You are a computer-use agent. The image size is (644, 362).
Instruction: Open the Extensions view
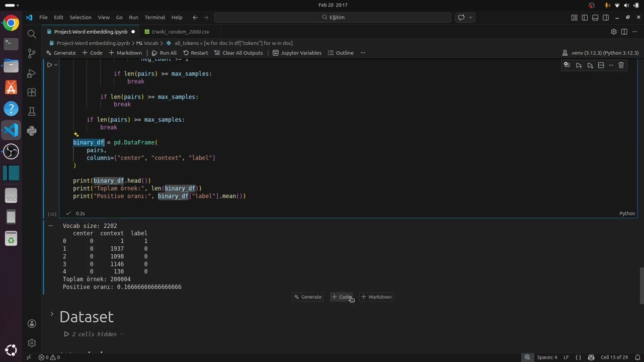coord(32,93)
